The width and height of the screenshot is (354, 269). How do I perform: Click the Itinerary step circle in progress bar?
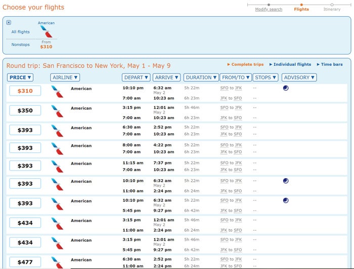(332, 5)
